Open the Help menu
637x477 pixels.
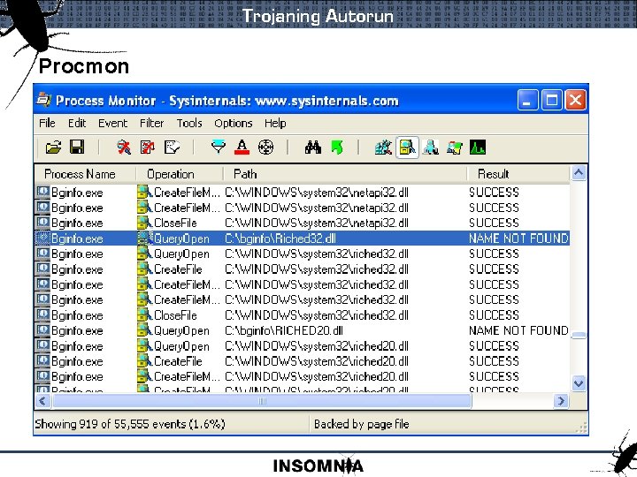click(x=275, y=123)
